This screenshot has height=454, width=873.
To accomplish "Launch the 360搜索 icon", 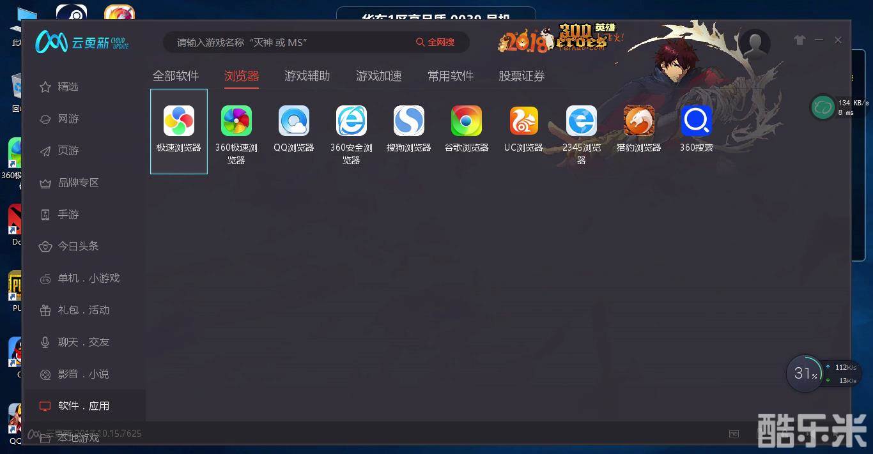I will pyautogui.click(x=697, y=121).
